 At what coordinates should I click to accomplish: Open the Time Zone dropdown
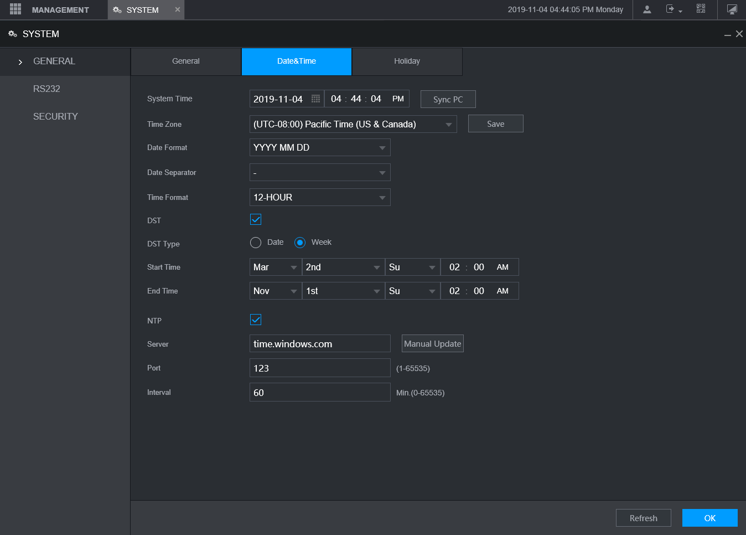[353, 124]
